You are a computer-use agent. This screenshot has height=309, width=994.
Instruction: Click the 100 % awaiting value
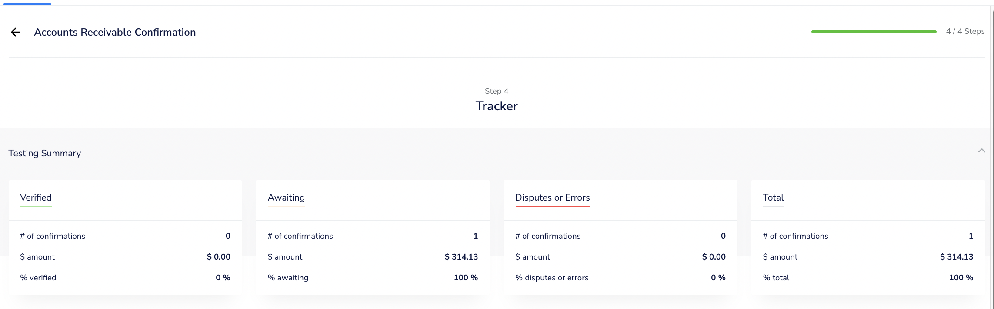pyautogui.click(x=465, y=278)
